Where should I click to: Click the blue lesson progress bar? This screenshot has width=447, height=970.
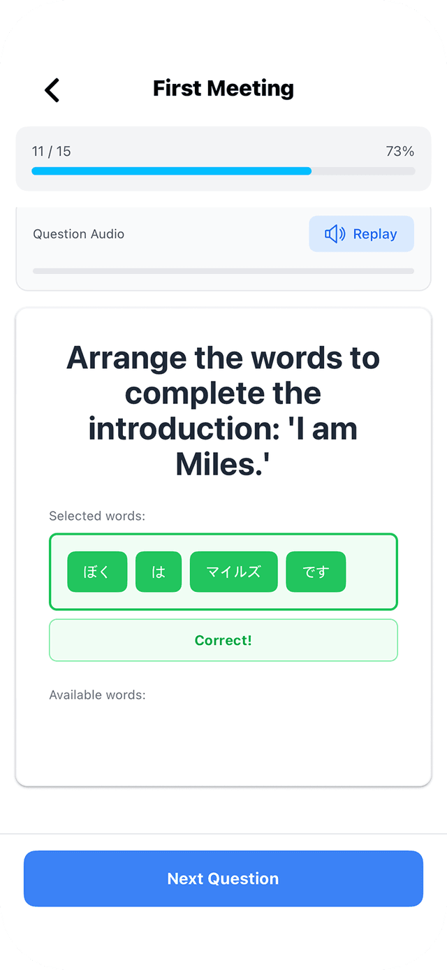point(171,171)
